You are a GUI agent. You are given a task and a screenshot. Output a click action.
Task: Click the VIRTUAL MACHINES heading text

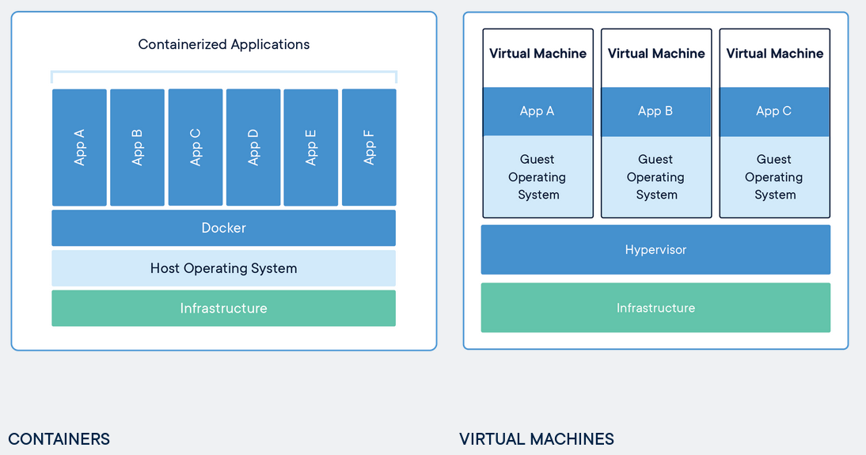[x=537, y=439]
